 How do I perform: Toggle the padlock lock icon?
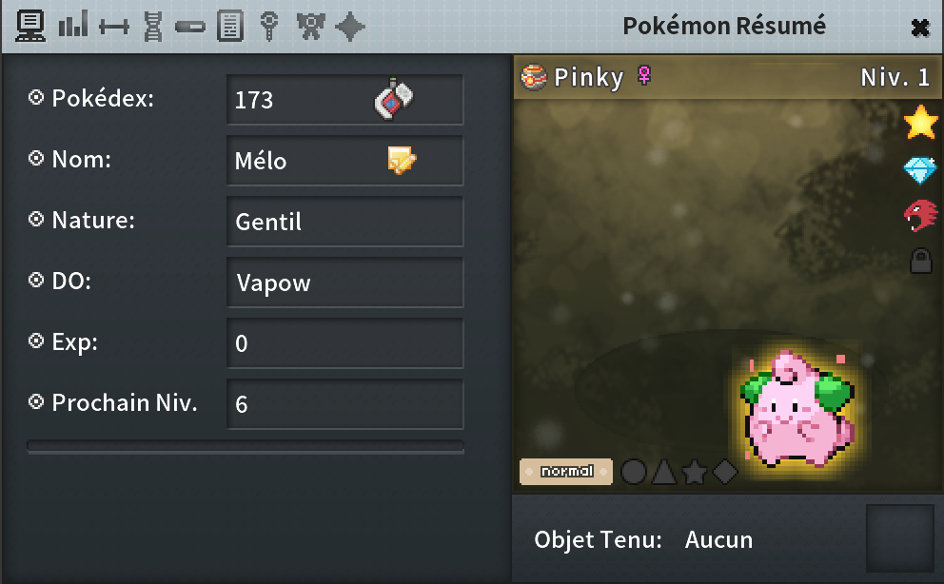pos(920,261)
